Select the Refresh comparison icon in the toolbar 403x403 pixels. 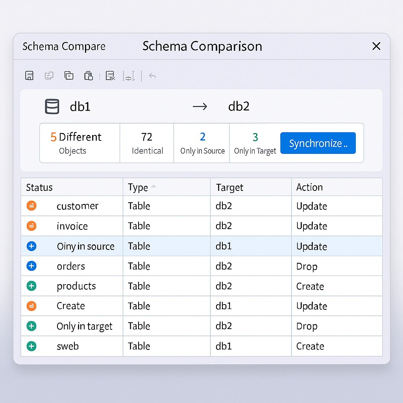pyautogui.click(x=49, y=76)
